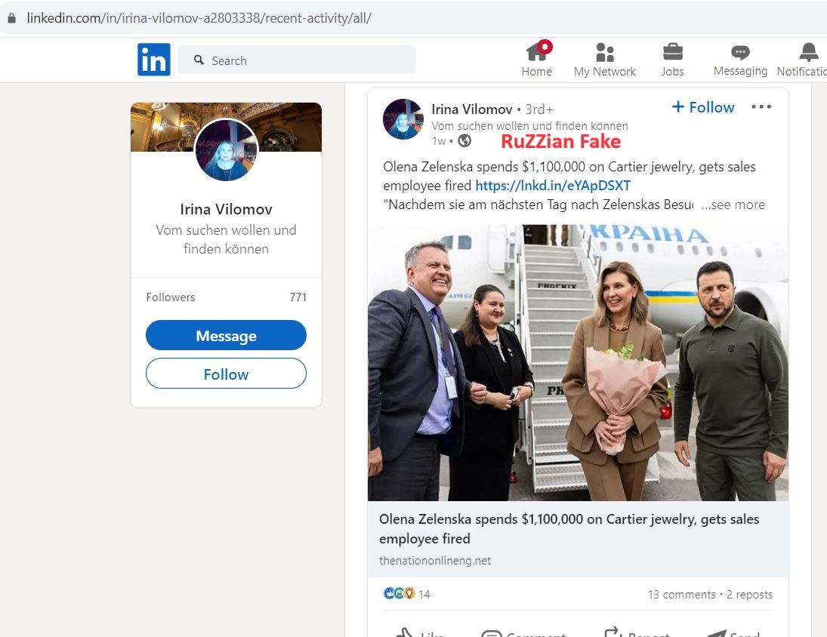Open Irina Vilomov's name in post header
This screenshot has width=827, height=637.
click(x=471, y=109)
